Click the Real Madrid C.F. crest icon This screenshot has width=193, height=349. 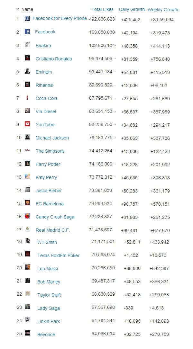[28, 229]
